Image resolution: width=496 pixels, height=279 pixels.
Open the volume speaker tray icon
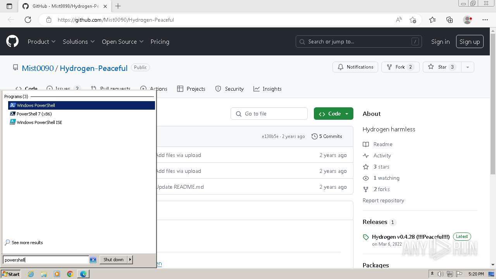(x=441, y=274)
